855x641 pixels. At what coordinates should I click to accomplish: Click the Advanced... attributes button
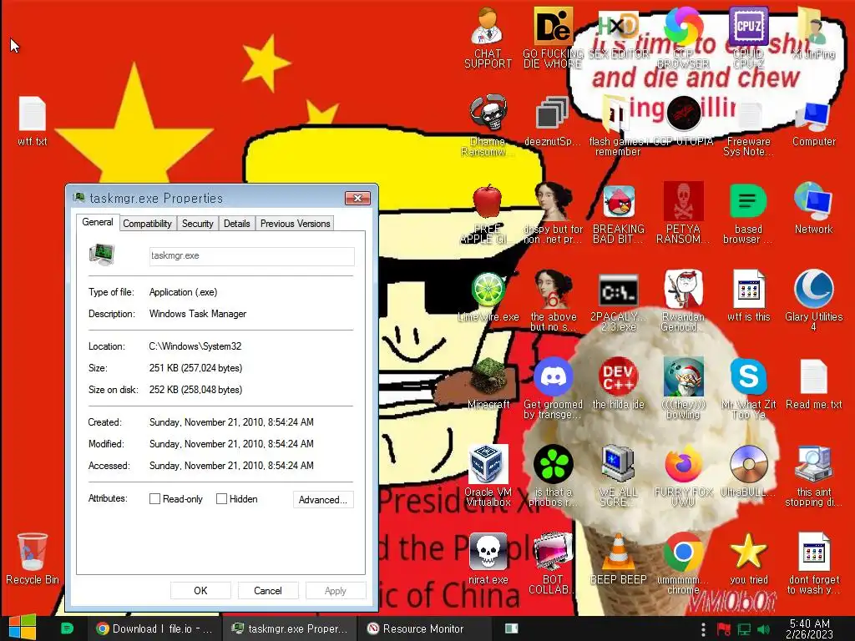[x=323, y=500]
